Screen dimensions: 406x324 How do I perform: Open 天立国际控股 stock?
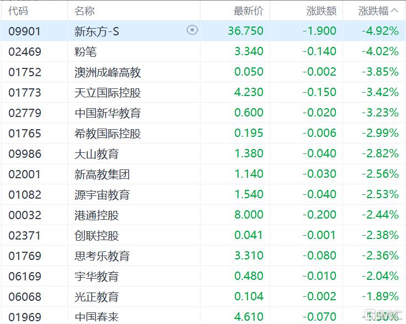point(108,93)
